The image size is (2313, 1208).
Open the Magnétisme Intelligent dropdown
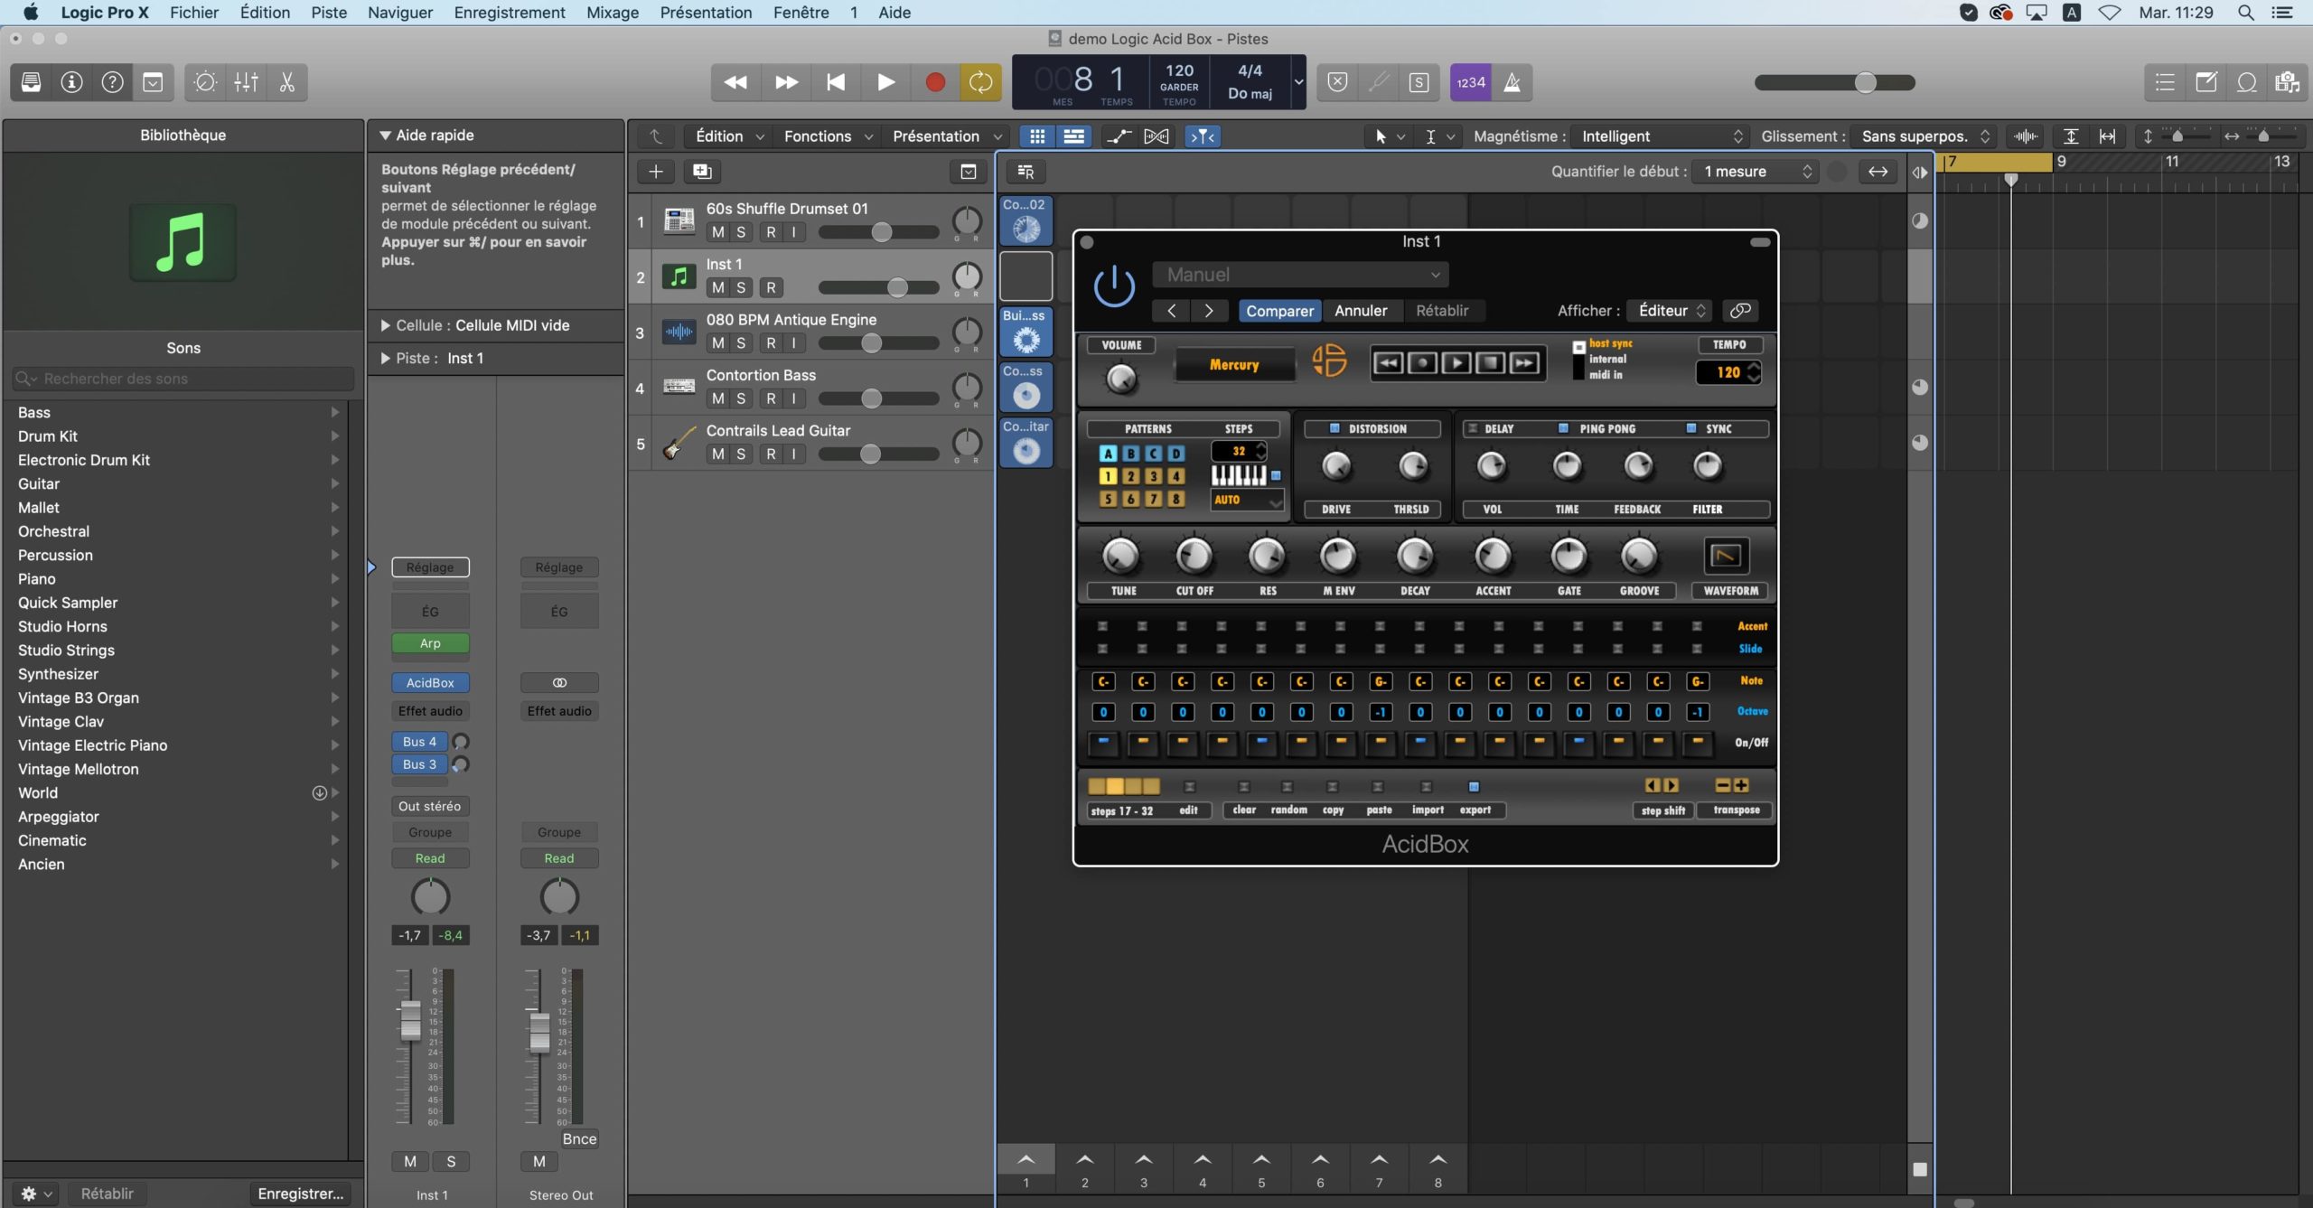(x=1660, y=136)
